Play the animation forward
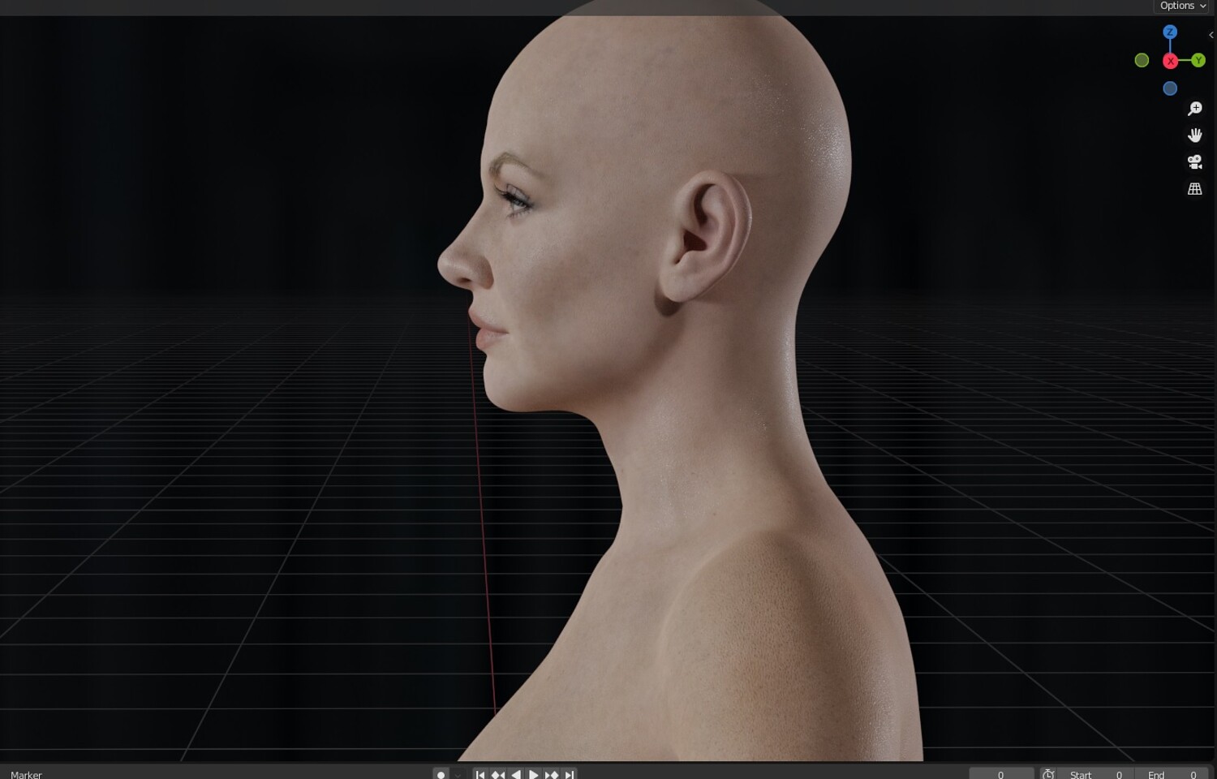Viewport: 1217px width, 779px height. [534, 774]
